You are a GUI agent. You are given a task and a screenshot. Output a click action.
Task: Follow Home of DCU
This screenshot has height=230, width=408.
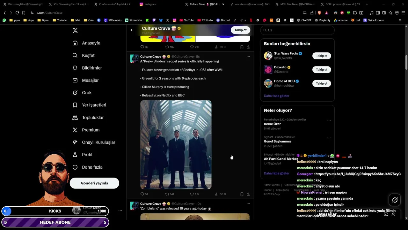coord(322,84)
